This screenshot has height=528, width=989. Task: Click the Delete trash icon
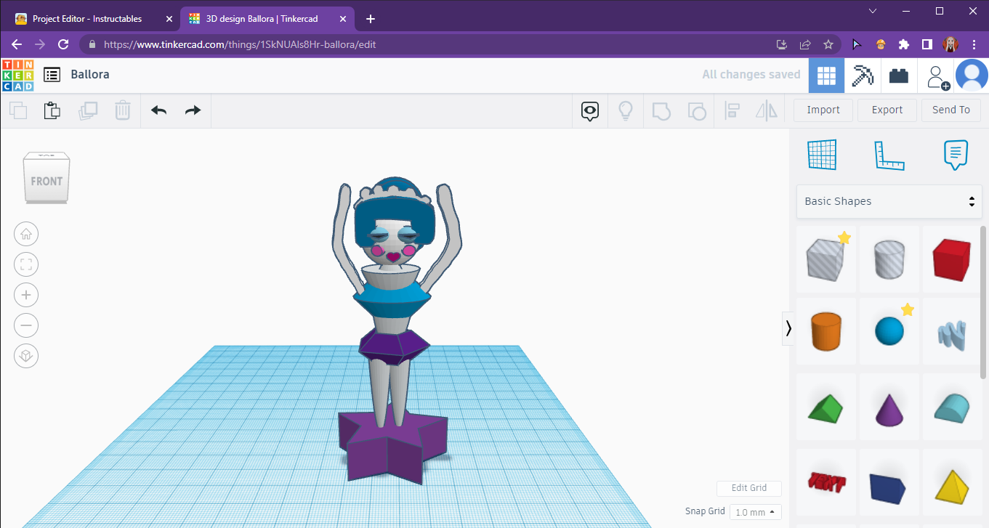click(122, 110)
